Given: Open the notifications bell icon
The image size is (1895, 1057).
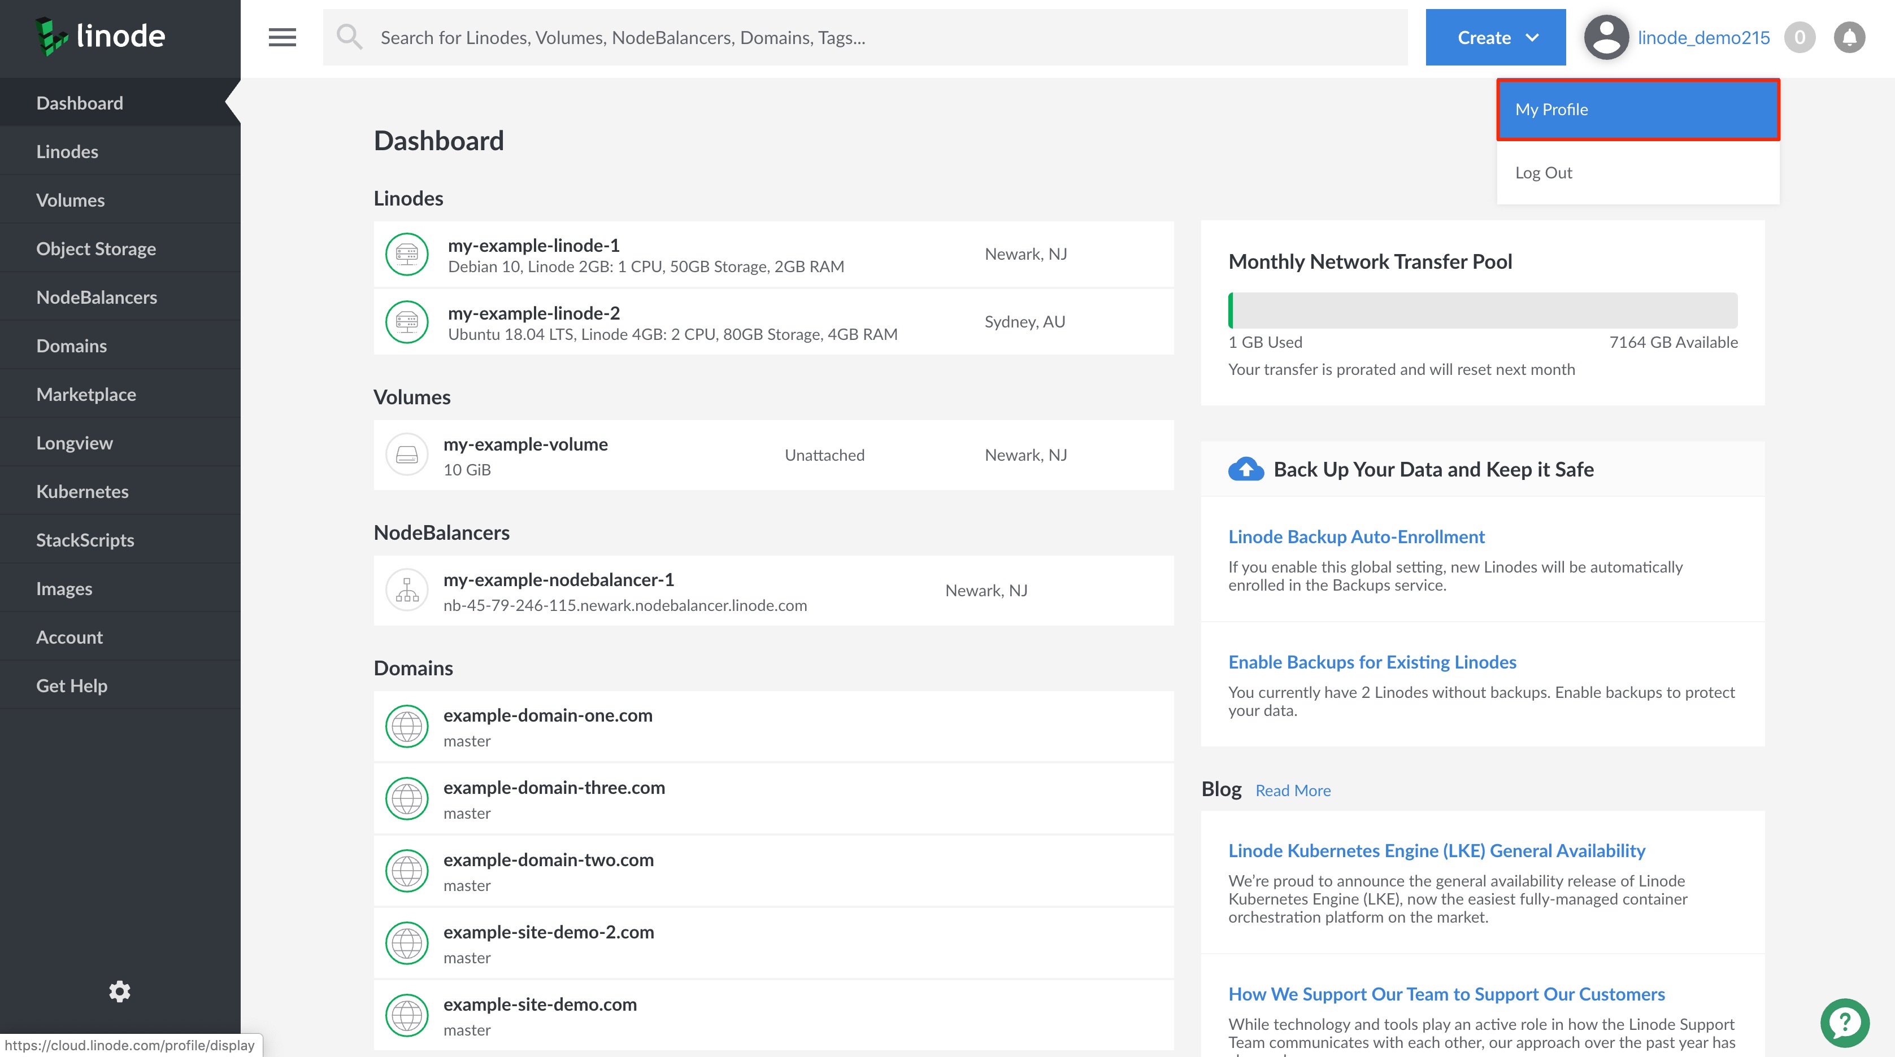Looking at the screenshot, I should coord(1849,37).
